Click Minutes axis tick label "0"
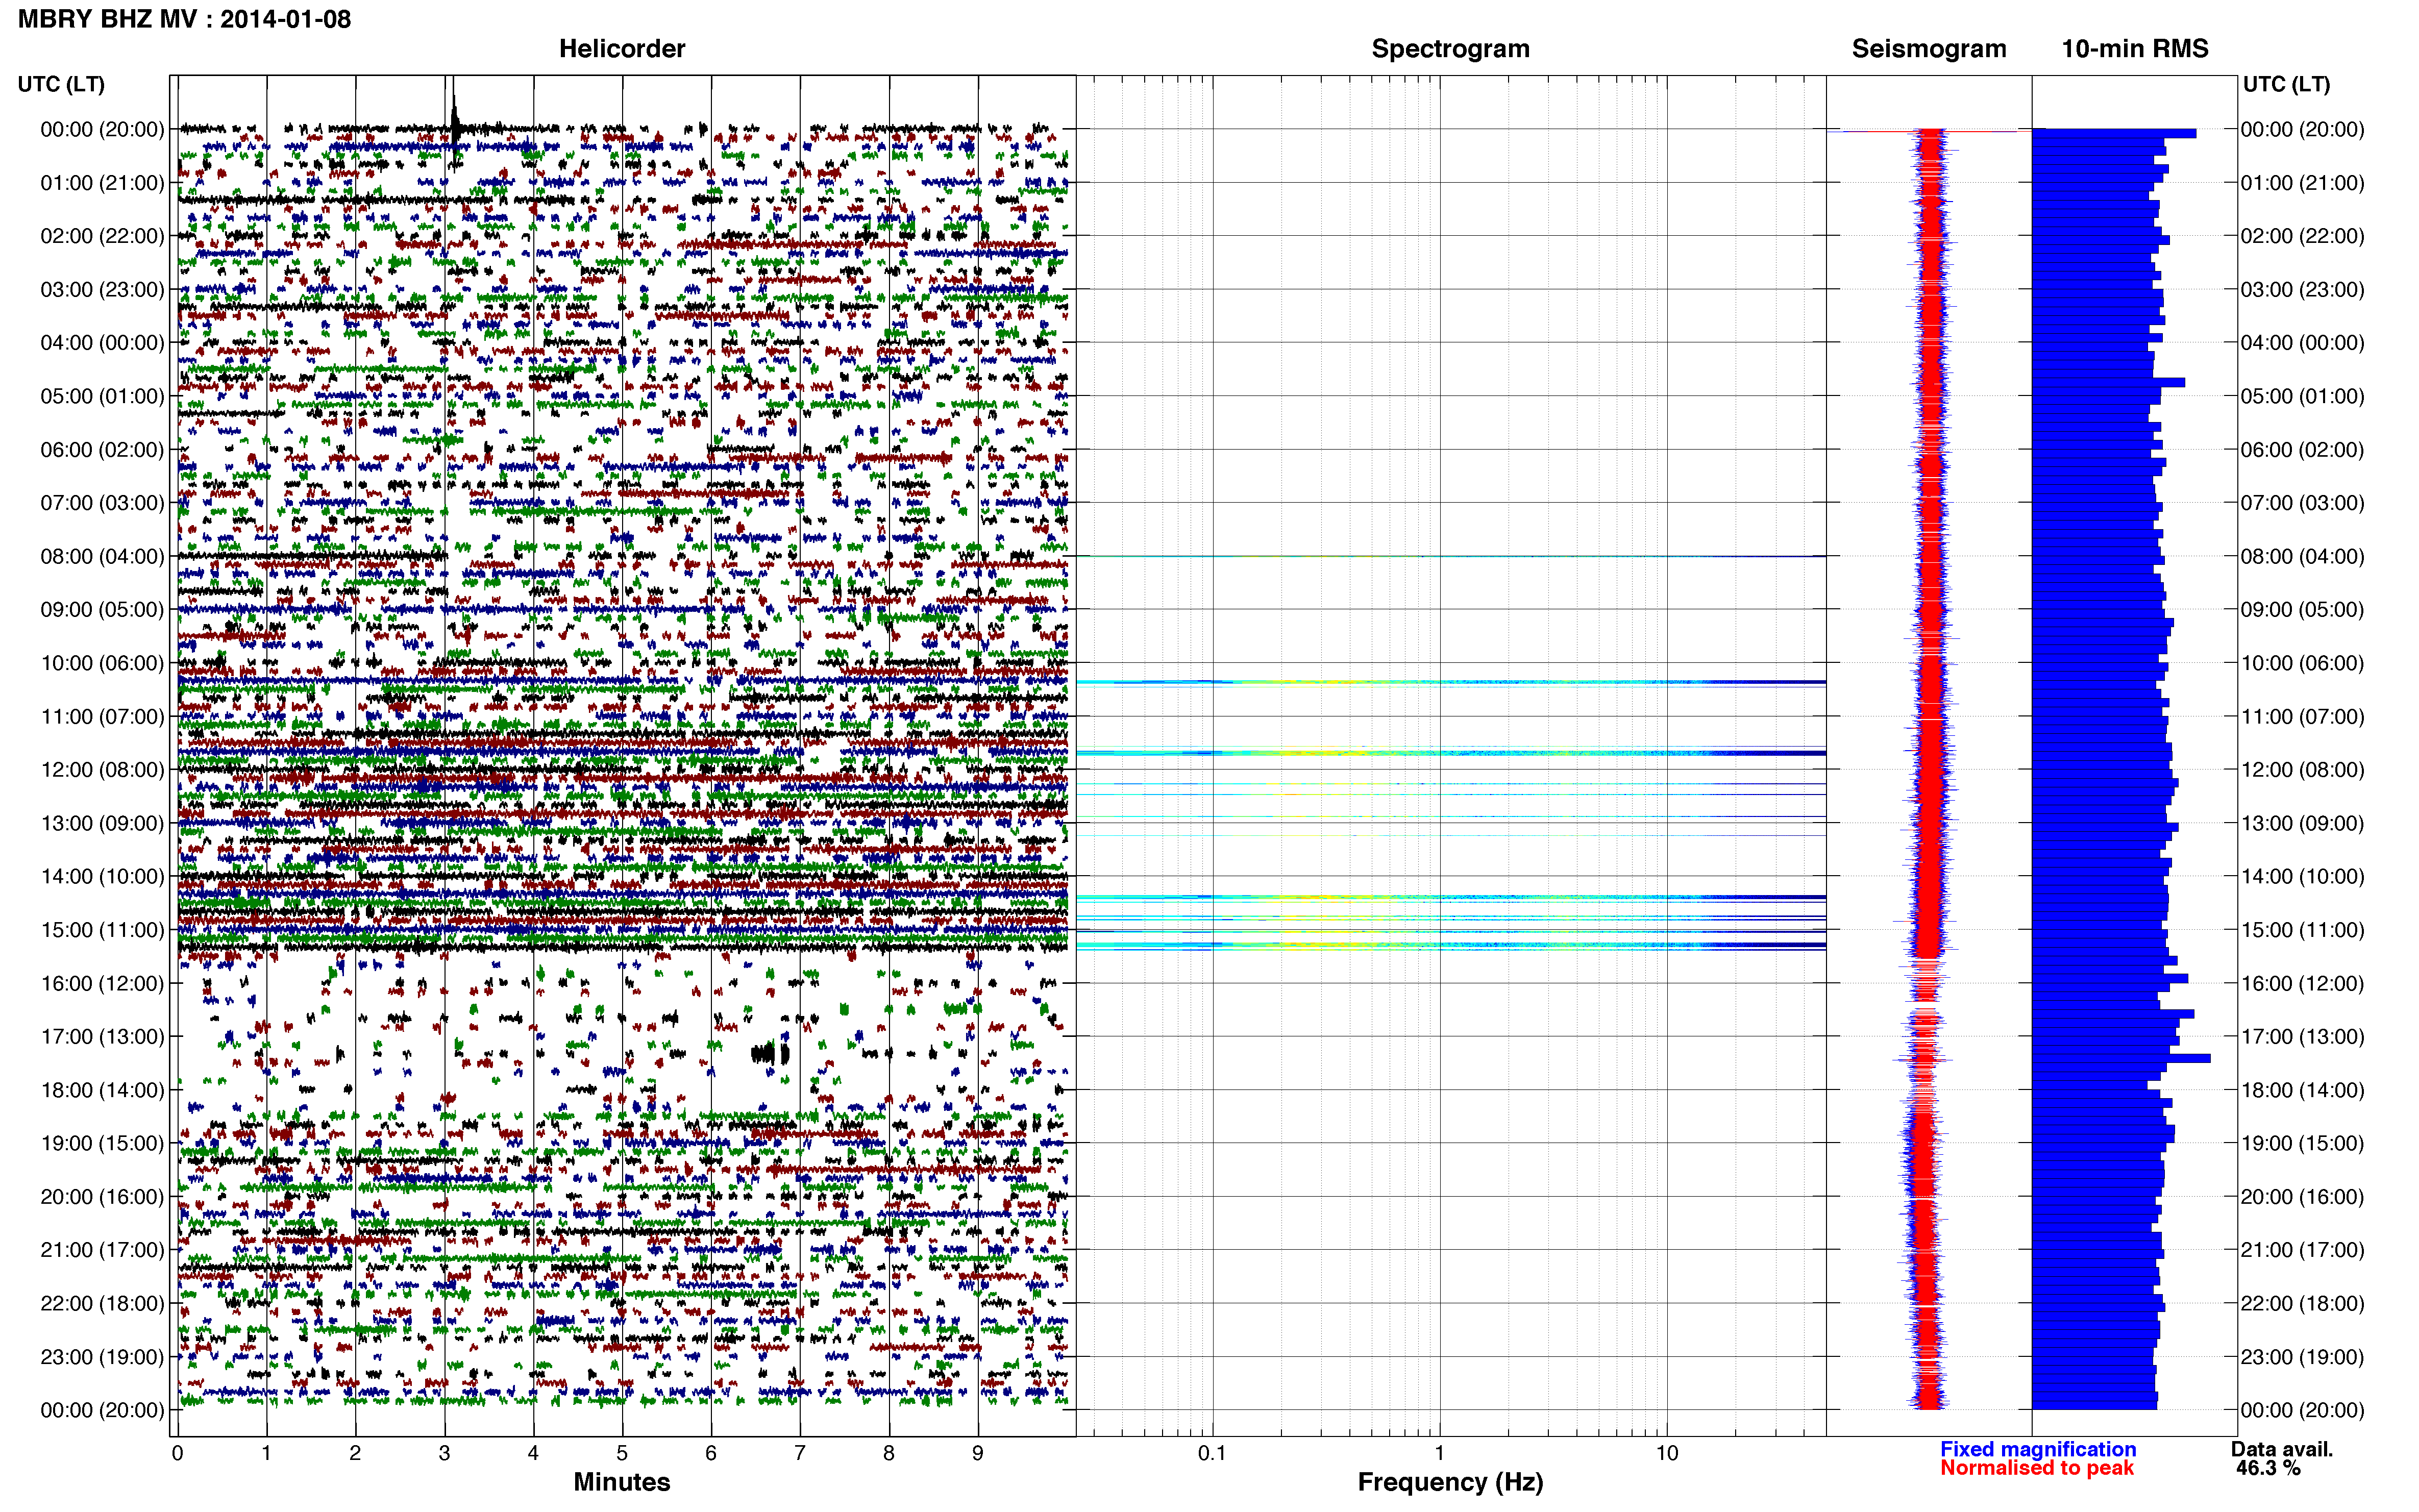2419x1512 pixels. pos(177,1453)
